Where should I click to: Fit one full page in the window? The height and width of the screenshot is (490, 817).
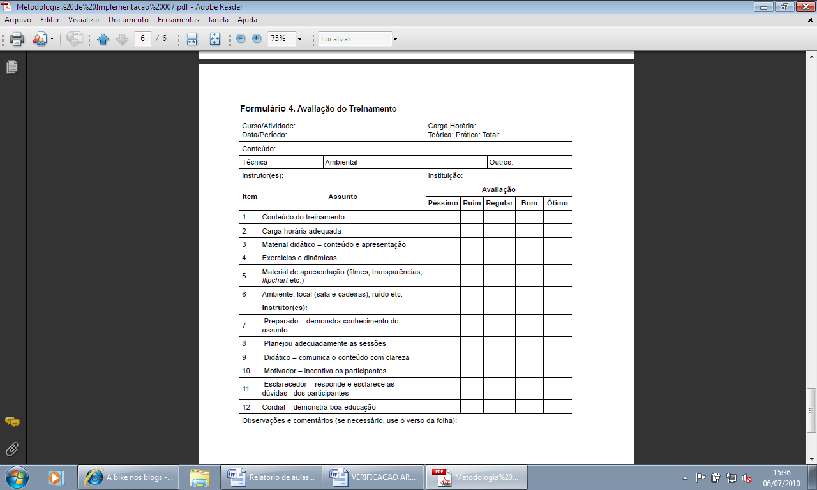pos(214,39)
